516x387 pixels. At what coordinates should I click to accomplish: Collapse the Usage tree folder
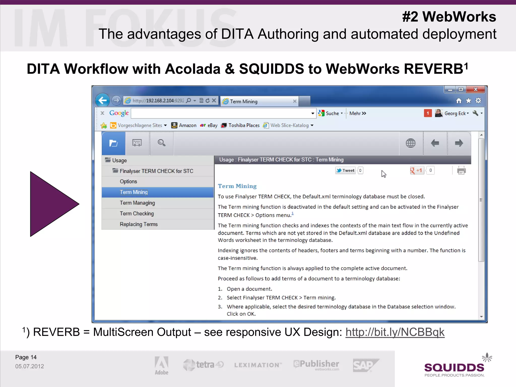pyautogui.click(x=108, y=160)
